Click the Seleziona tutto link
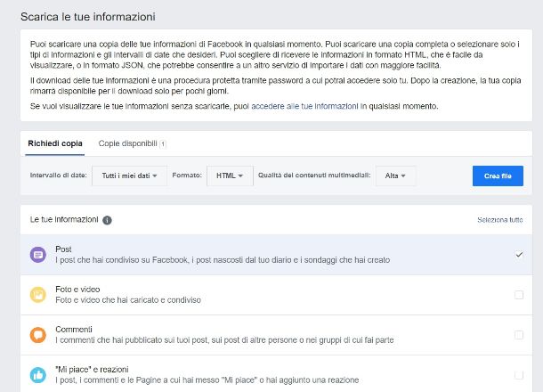This screenshot has height=392, width=543. [500, 220]
